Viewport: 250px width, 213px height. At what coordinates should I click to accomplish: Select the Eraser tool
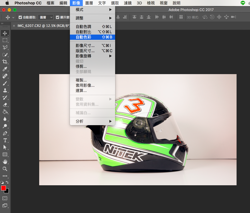tap(5, 105)
